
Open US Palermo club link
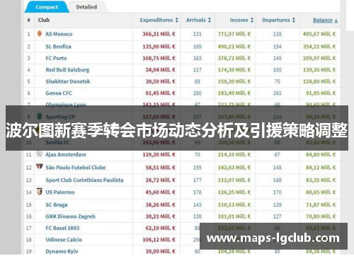pos(60,192)
